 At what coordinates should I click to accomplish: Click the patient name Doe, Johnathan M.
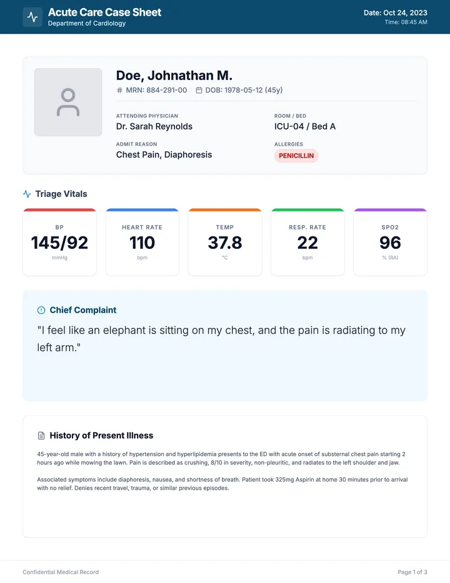[x=174, y=76]
